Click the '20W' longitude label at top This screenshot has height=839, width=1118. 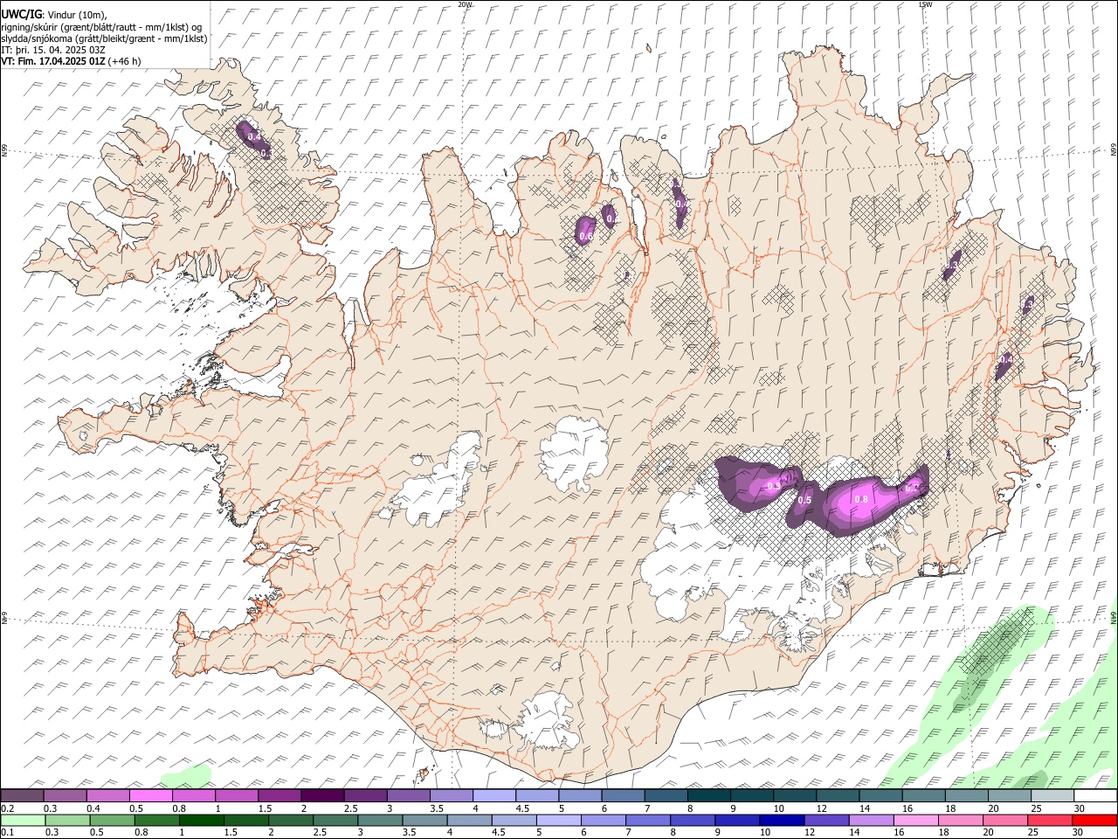click(x=465, y=4)
